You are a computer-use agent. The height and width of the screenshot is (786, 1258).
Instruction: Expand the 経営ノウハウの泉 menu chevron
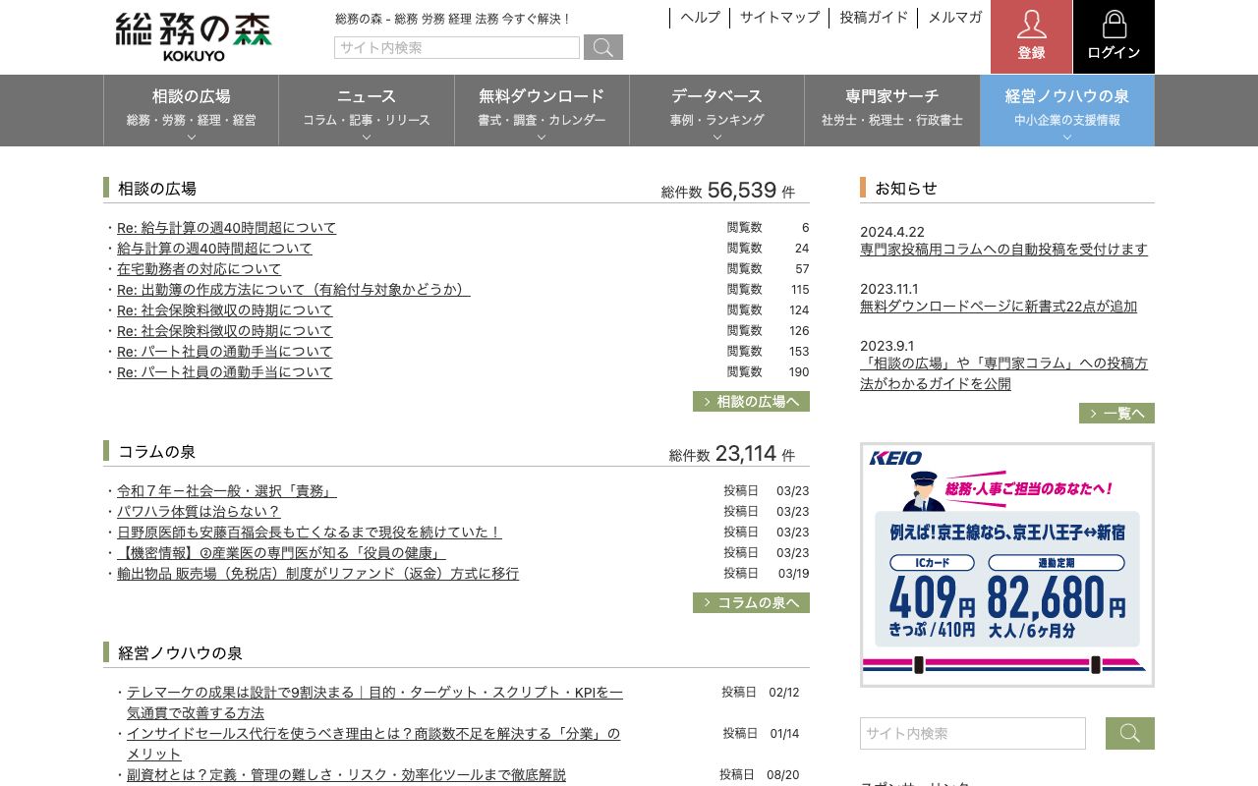coord(1066,139)
